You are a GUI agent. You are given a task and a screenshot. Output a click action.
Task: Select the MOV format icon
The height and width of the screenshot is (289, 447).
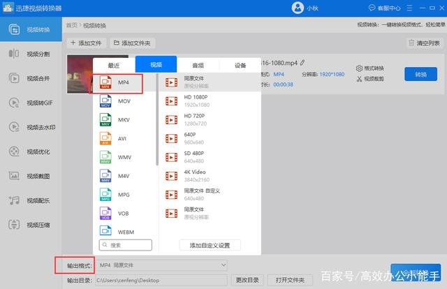click(105, 101)
